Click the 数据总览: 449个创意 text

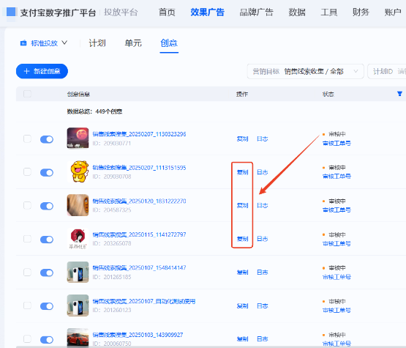[x=94, y=111]
